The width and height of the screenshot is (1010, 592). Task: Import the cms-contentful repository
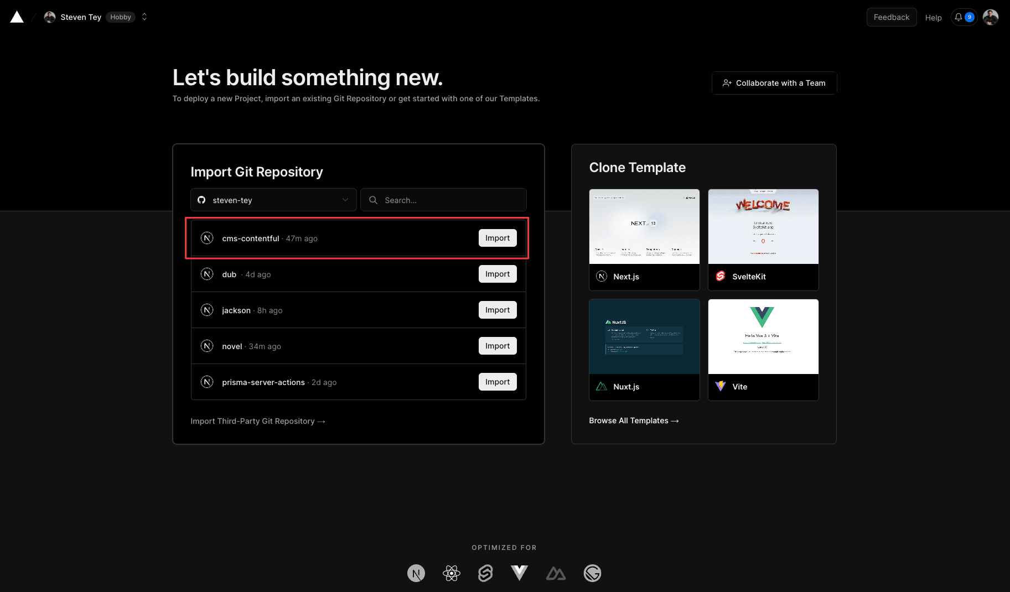click(x=497, y=238)
